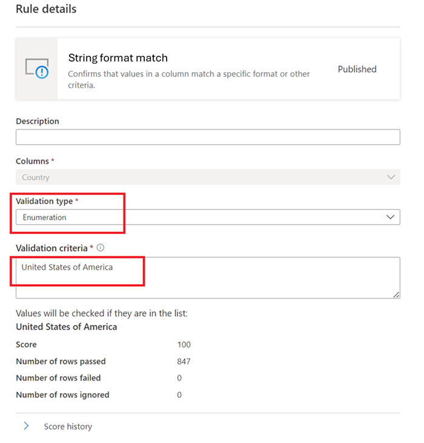
Task: Click the Description label
Action: (38, 121)
